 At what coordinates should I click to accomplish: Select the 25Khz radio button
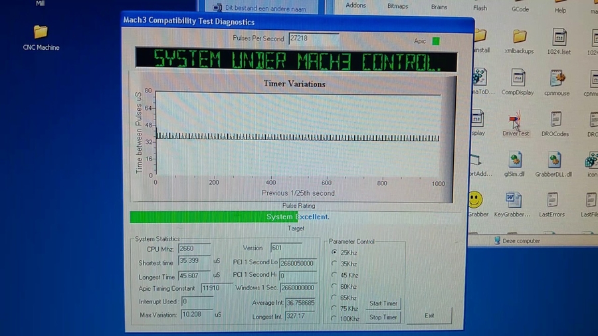[334, 252]
